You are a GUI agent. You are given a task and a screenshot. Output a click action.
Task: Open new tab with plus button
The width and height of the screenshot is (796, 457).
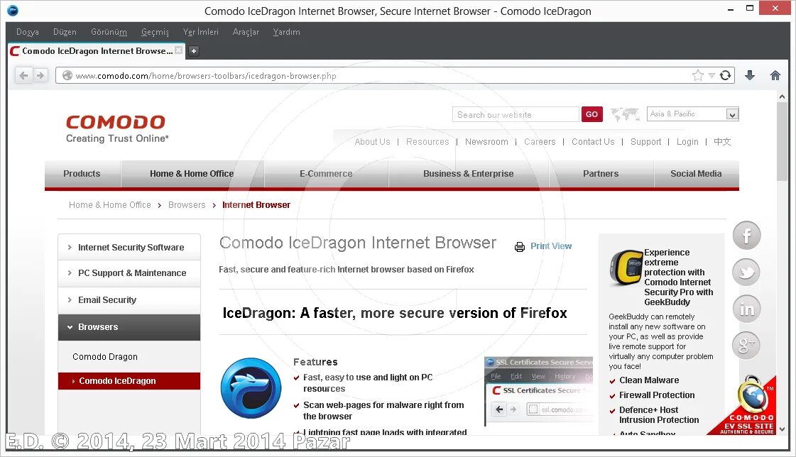193,50
